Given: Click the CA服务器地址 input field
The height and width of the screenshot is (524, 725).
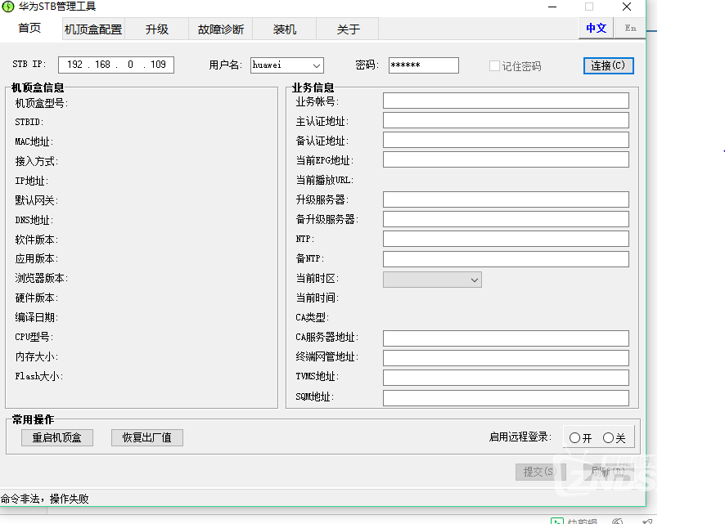Looking at the screenshot, I should [x=506, y=338].
